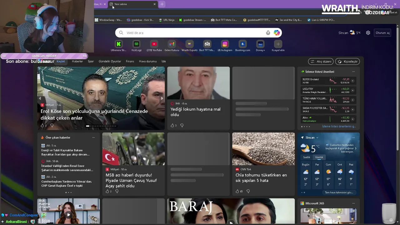Open the YouTube shortcut tile
Image resolution: width=400 pixels, height=225 pixels.
click(x=154, y=46)
